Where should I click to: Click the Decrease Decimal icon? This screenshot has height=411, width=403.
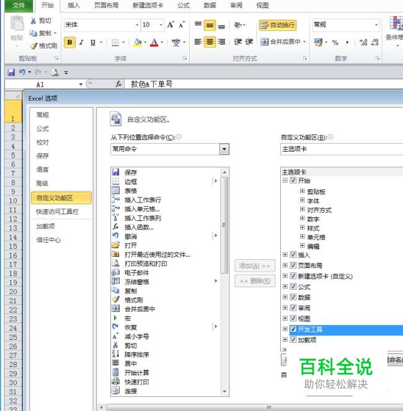click(x=374, y=42)
